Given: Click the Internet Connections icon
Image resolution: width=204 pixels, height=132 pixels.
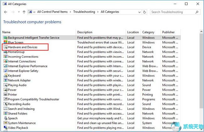Looking at the screenshot, I should pyautogui.click(x=5, y=61).
